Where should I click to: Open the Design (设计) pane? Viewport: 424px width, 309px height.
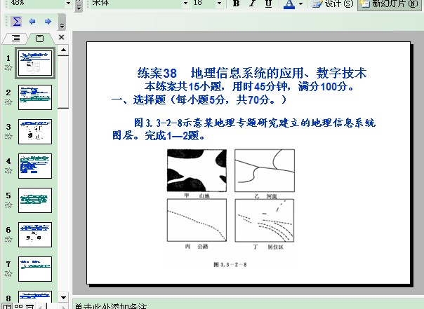click(333, 4)
